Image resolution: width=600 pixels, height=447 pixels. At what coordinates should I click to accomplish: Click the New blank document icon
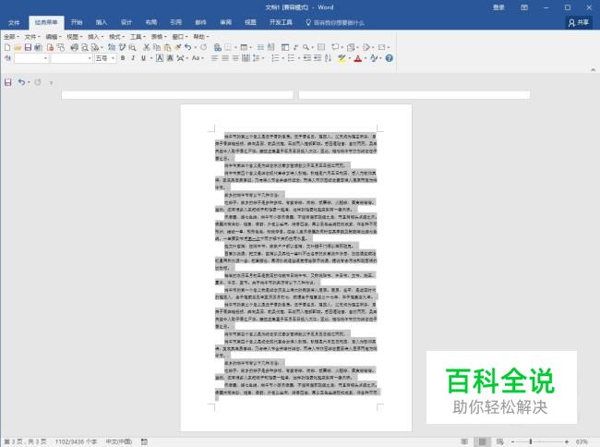click(7, 47)
